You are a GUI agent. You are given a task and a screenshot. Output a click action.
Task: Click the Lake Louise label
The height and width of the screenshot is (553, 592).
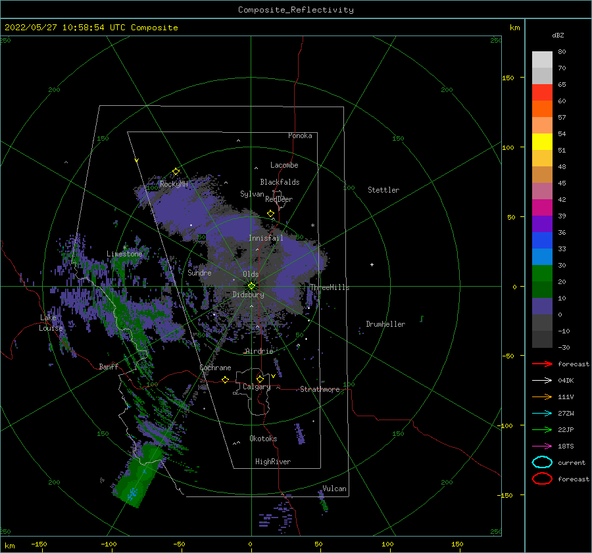(x=51, y=323)
